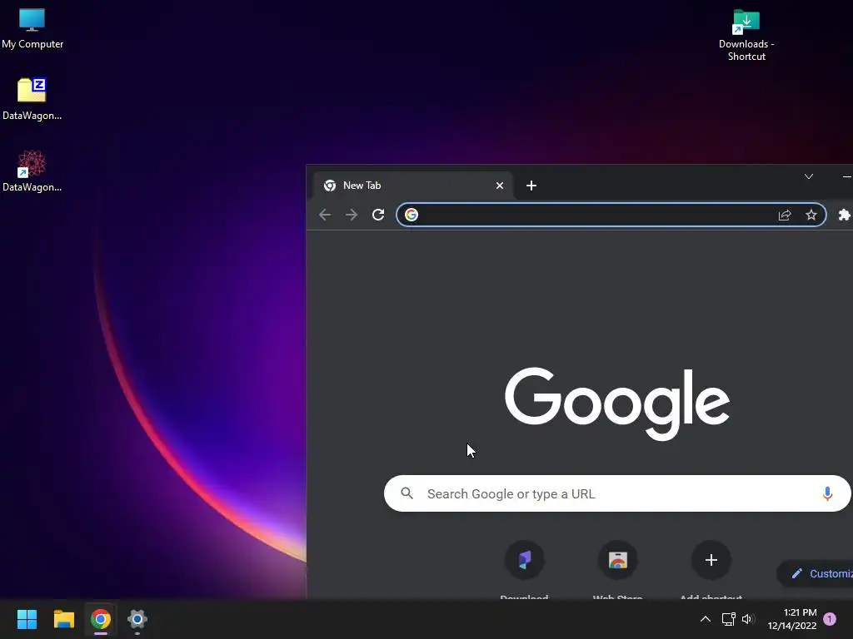Click the Google icon in address bar

point(412,215)
